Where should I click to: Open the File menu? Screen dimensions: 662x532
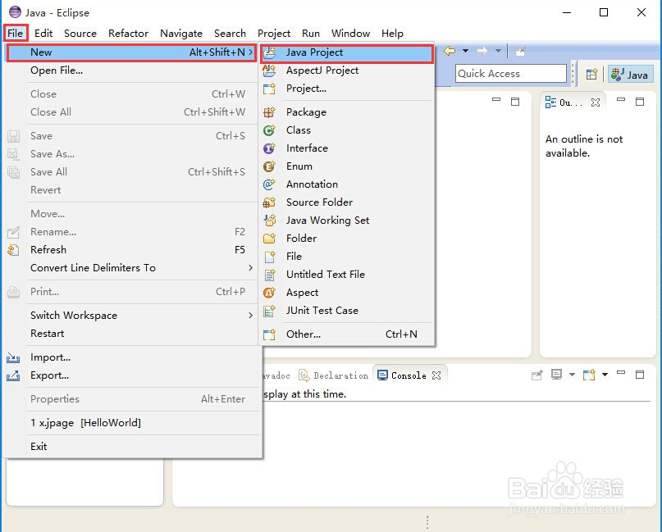(16, 34)
